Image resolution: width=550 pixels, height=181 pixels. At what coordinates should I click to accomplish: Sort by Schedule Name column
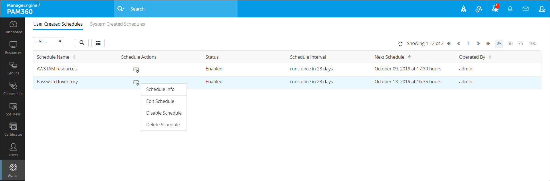(x=74, y=57)
